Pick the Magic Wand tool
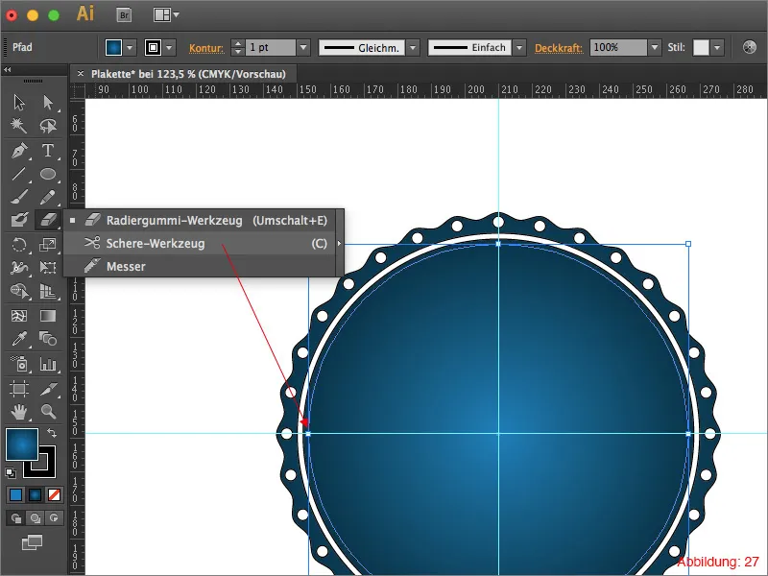Viewport: 768px width, 576px height. coord(19,126)
